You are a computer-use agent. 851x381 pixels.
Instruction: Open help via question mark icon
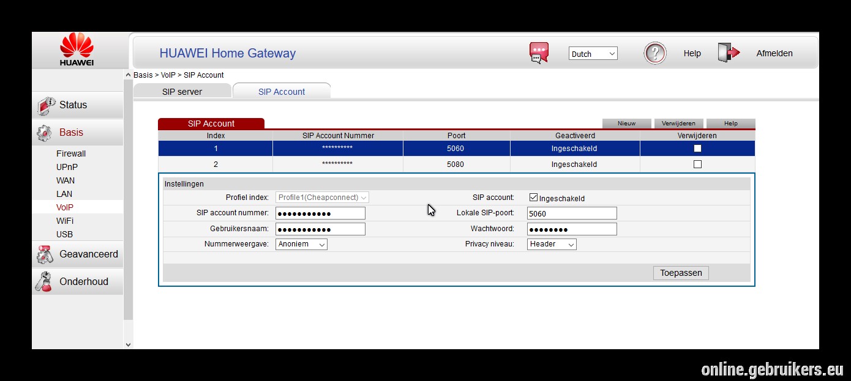coord(654,53)
